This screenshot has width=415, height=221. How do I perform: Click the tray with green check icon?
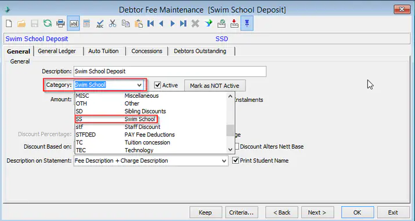pyautogui.click(x=221, y=24)
